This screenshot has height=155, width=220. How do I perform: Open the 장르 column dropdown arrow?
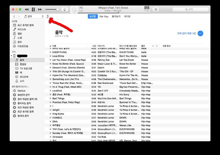pyautogui.click(x=153, y=46)
